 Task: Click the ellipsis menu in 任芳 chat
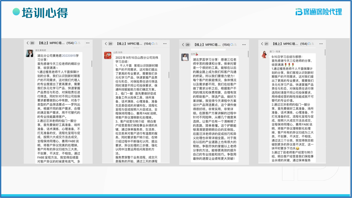pyautogui.click(x=244, y=44)
